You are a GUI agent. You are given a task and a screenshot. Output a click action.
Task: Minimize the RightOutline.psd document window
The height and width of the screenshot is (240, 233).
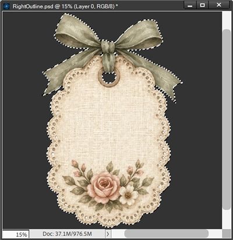190,5
